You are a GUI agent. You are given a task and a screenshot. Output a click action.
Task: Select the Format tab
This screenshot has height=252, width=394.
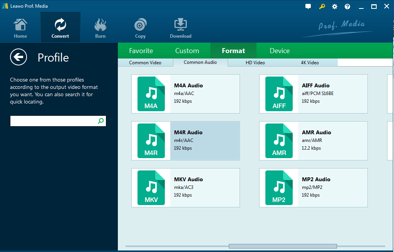pos(233,51)
